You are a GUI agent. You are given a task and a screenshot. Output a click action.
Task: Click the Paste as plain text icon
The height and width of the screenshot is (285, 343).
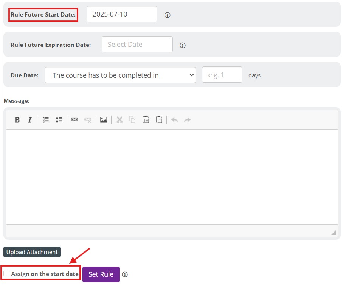[x=159, y=120]
